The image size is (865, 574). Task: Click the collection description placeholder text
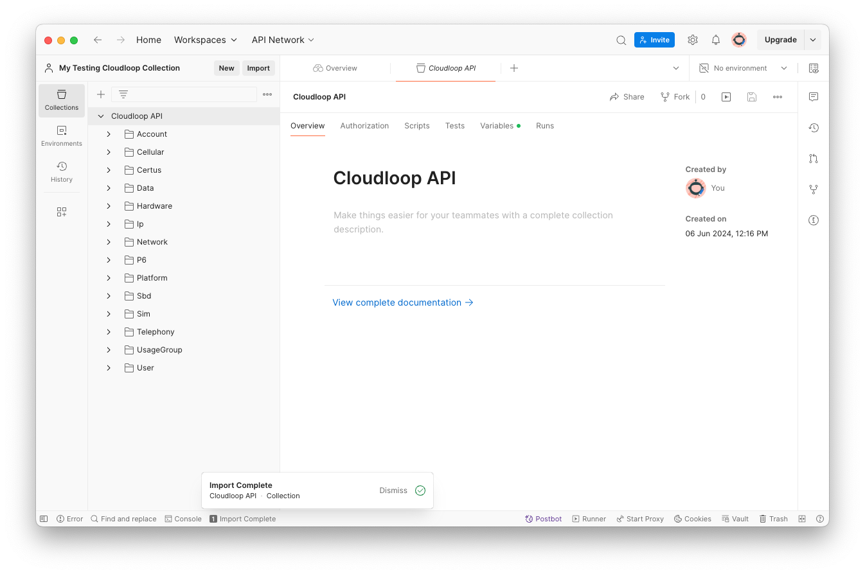point(473,222)
